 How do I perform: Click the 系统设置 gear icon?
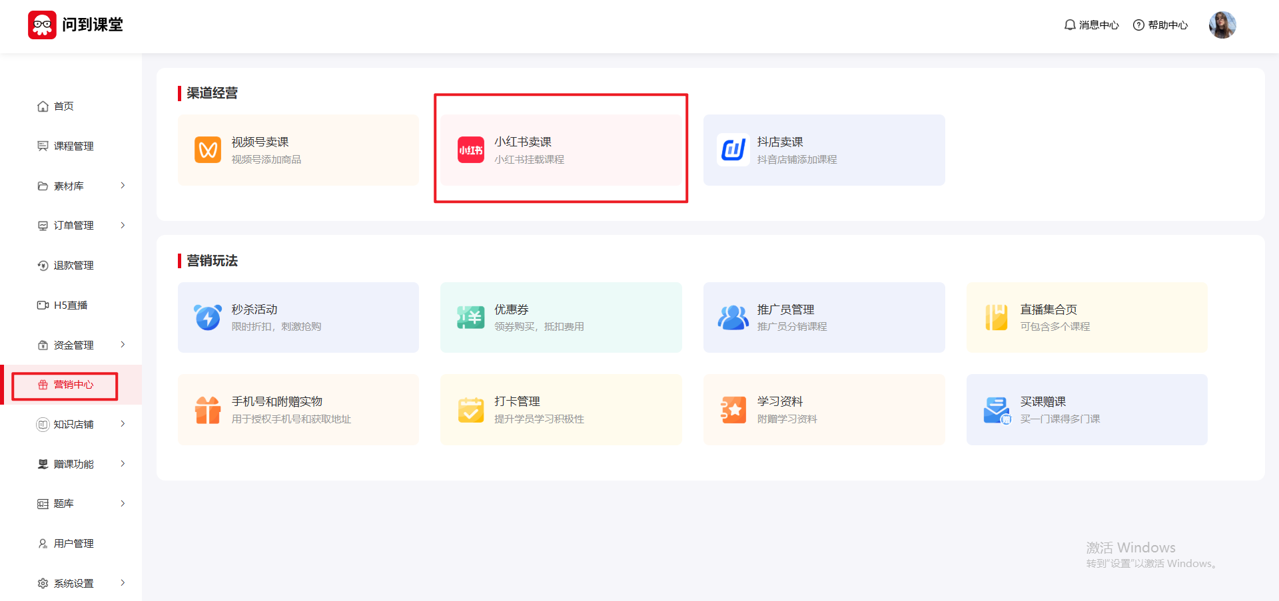43,583
